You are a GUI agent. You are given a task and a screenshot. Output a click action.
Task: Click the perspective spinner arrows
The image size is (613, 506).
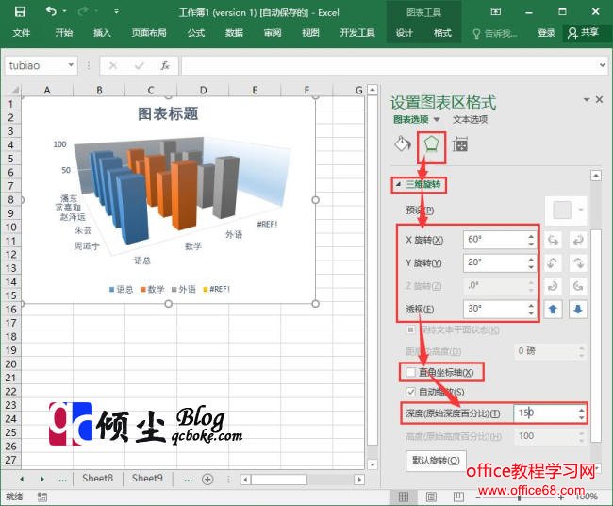pyautogui.click(x=531, y=309)
